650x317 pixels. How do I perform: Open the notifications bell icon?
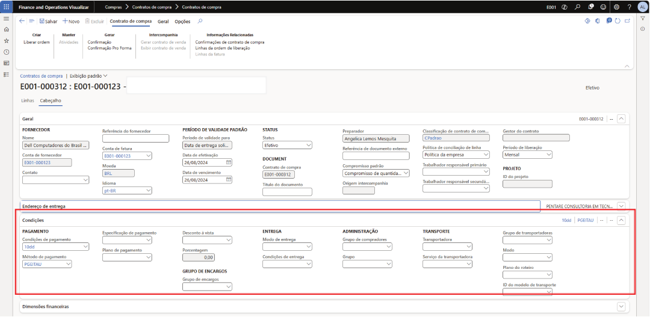pyautogui.click(x=590, y=7)
